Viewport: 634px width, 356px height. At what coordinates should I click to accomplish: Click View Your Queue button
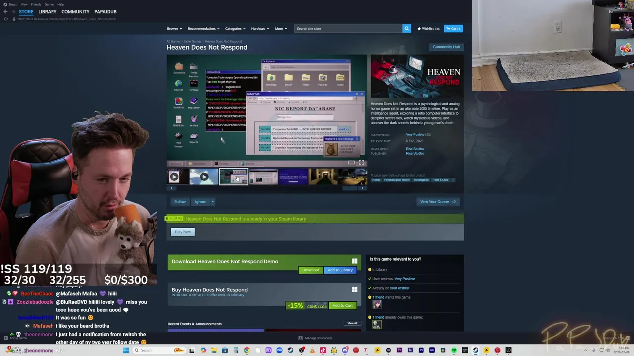[438, 202]
